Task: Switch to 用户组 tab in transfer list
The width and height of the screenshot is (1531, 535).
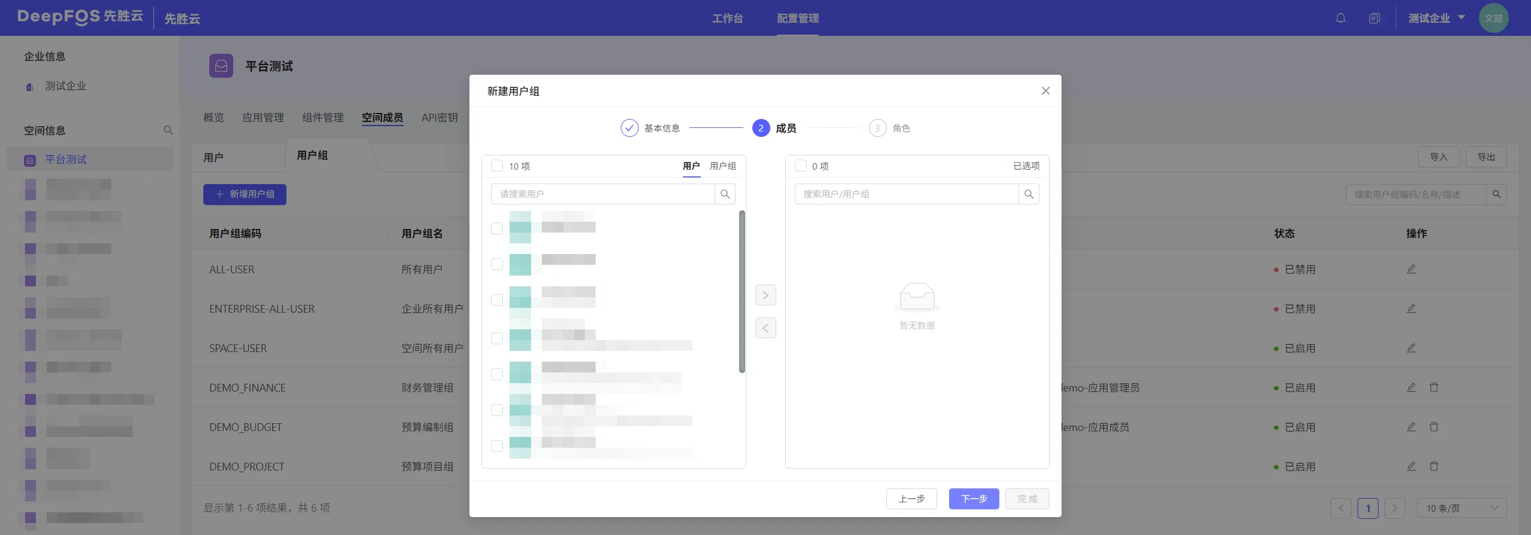Action: point(722,166)
